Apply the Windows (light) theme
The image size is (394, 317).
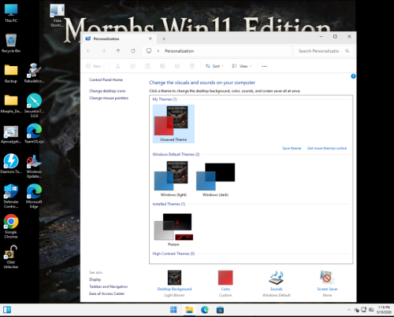pos(173,179)
